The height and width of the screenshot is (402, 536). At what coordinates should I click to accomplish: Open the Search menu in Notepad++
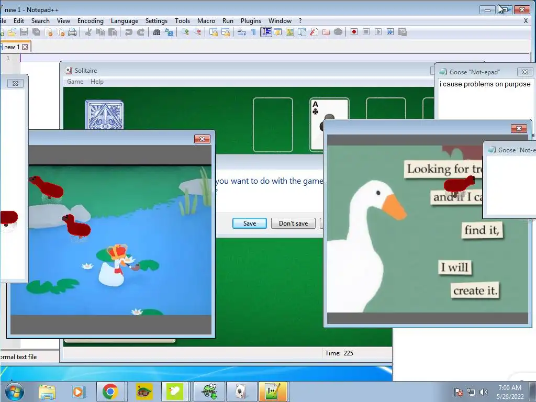pos(40,21)
